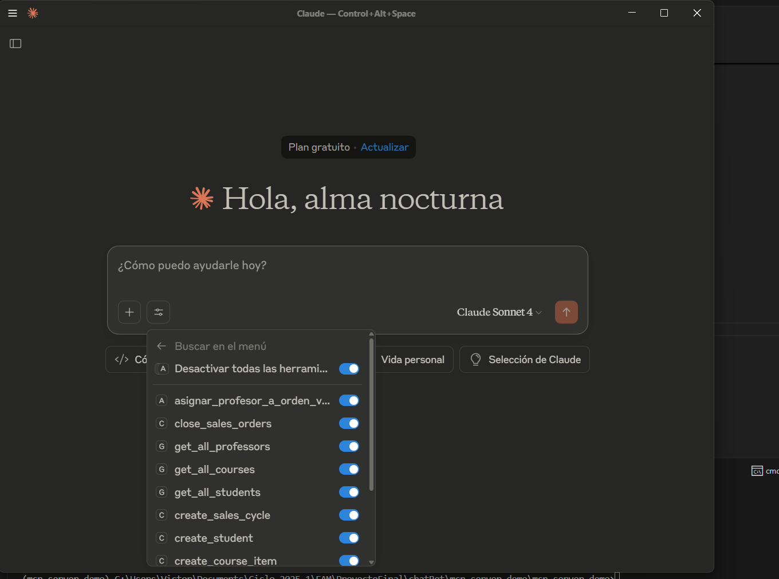Toggle the get_all_courses switch
The height and width of the screenshot is (579, 779).
[x=349, y=470]
